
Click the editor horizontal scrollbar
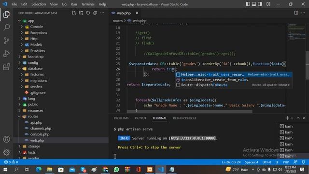coord(189,112)
